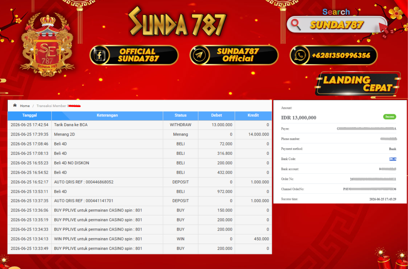Click 'WIN PPLIVE untuk permainan CASINO' row
The width and height of the screenshot is (408, 269).
pos(140,239)
